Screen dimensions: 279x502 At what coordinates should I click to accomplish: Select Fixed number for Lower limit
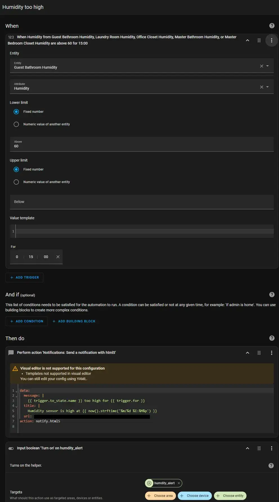coord(16,112)
